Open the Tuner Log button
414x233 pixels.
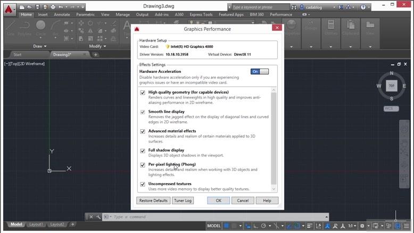[183, 201]
